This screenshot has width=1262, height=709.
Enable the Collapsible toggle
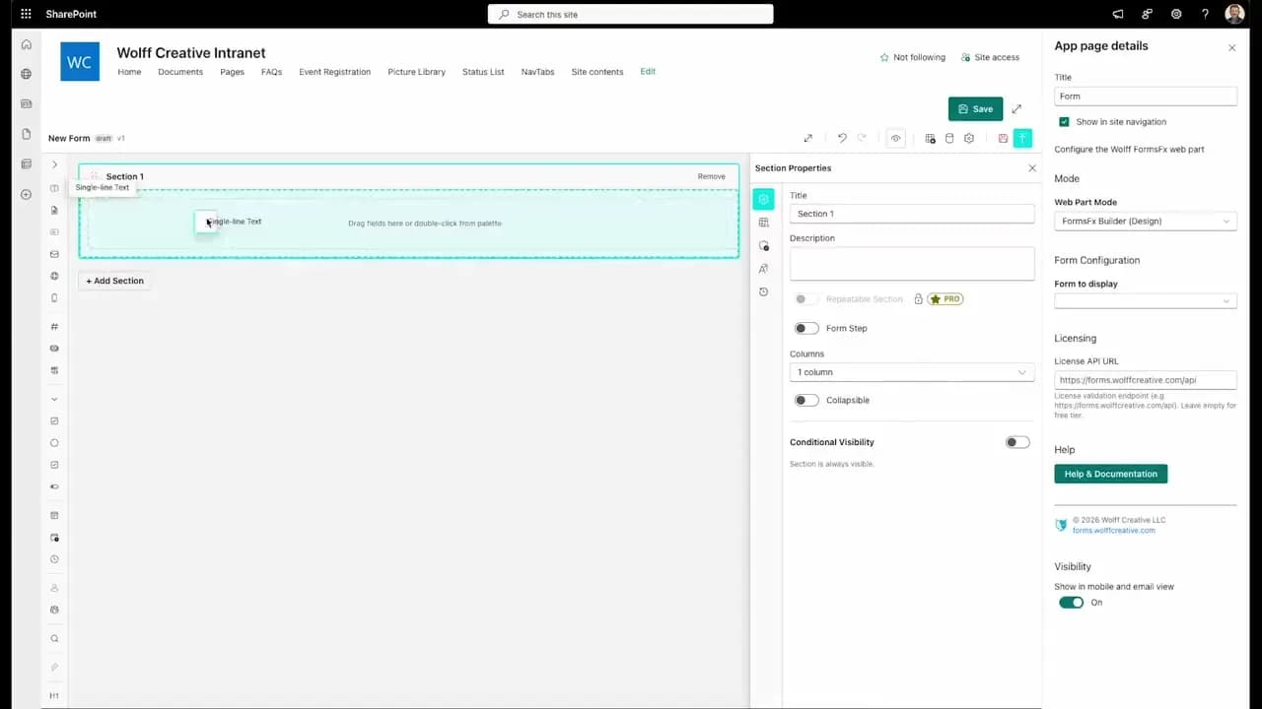pyautogui.click(x=806, y=400)
